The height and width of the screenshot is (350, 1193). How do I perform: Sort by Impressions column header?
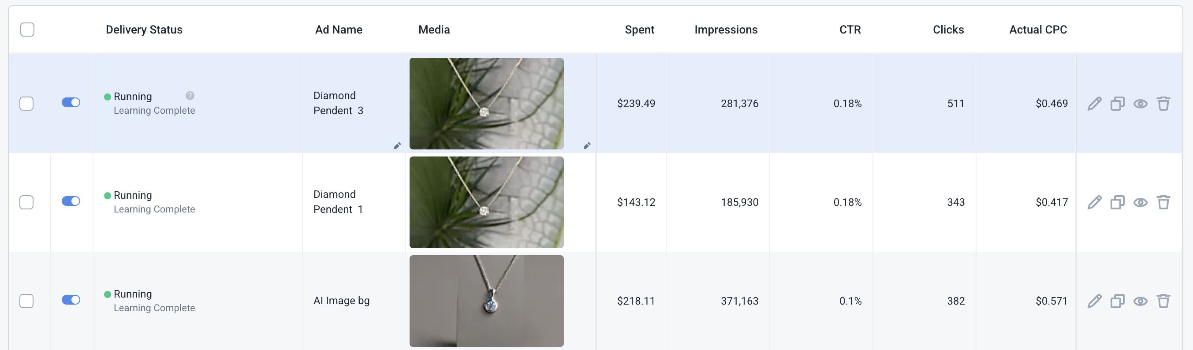726,30
